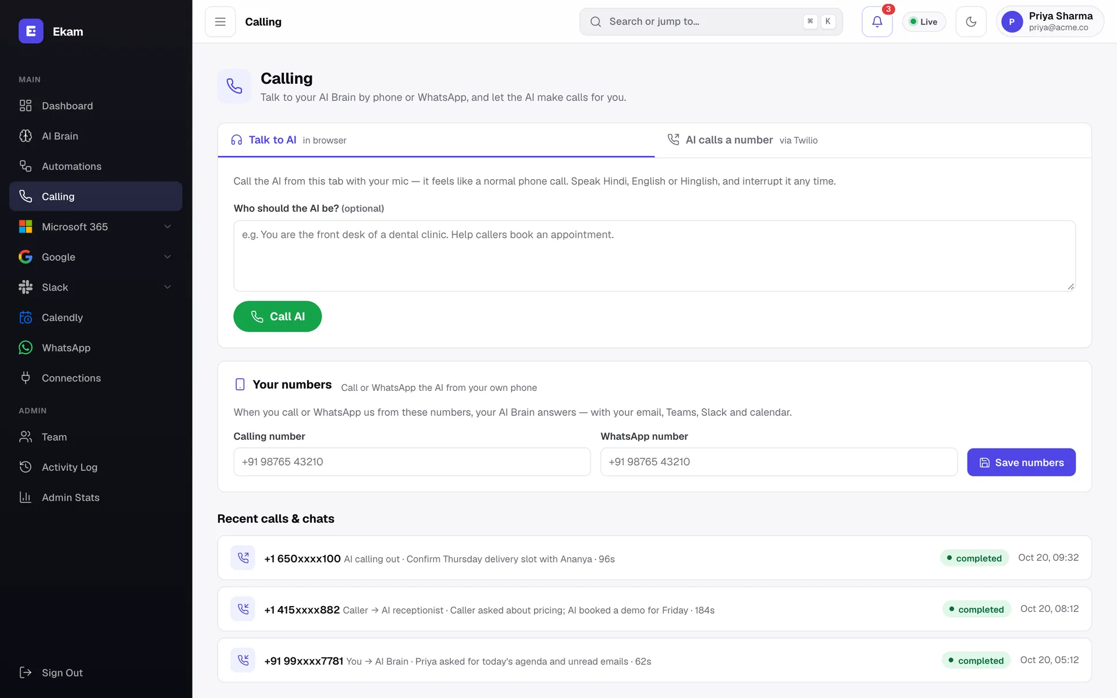1117x698 pixels.
Task: Open Admin Stats
Action: pos(95,497)
